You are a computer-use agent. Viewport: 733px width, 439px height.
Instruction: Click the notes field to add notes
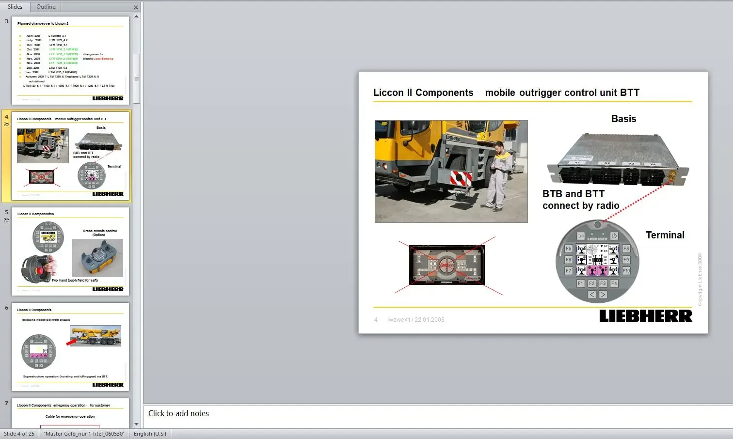(436, 414)
